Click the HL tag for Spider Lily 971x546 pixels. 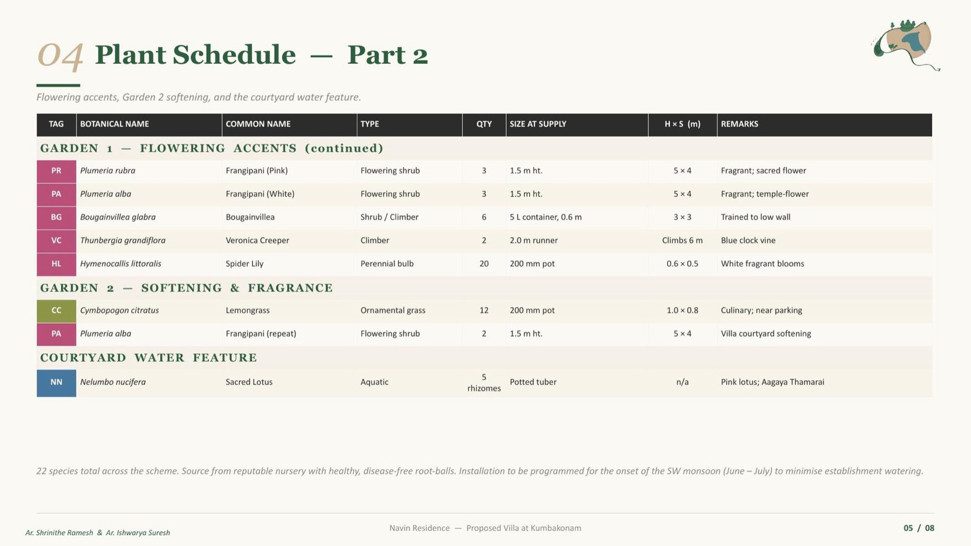tap(56, 264)
